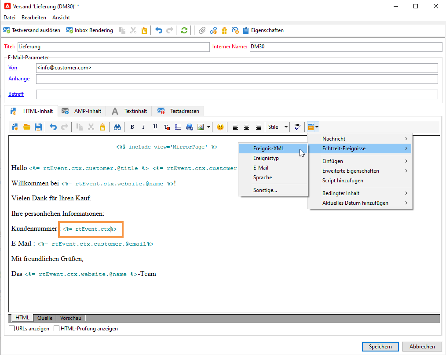Click the Speichern button
Viewport: 446px width, 355px height.
pos(380,347)
